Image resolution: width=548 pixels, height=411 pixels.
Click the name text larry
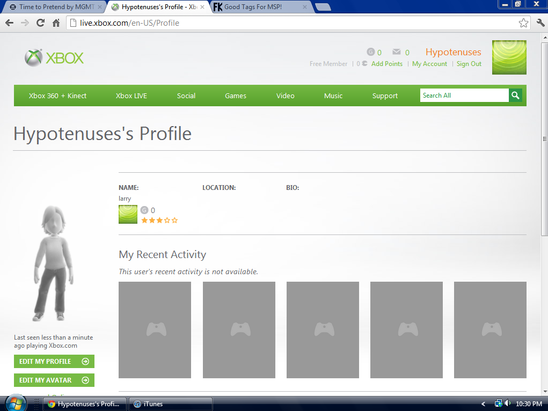(125, 199)
